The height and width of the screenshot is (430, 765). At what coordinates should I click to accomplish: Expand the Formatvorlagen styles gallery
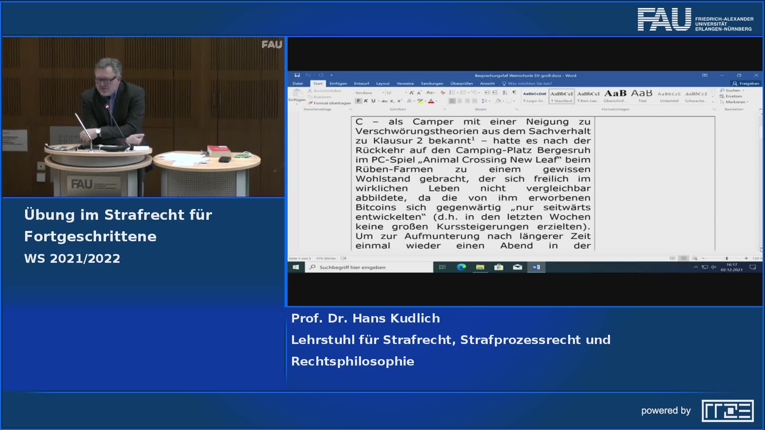[713, 102]
